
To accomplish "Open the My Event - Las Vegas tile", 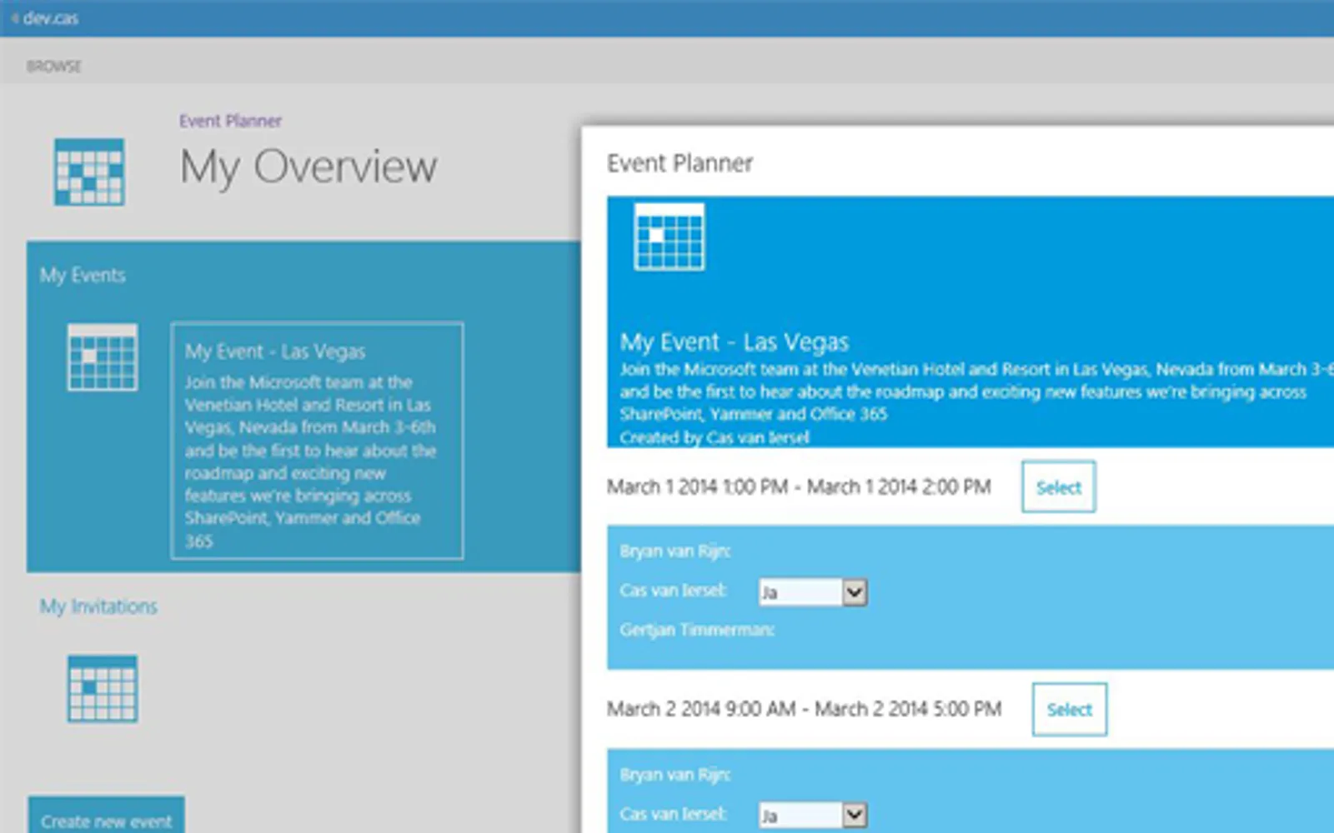I will (x=317, y=441).
